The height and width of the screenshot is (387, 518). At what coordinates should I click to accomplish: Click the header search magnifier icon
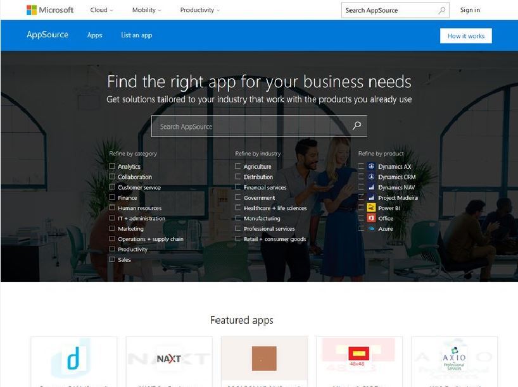click(x=441, y=10)
